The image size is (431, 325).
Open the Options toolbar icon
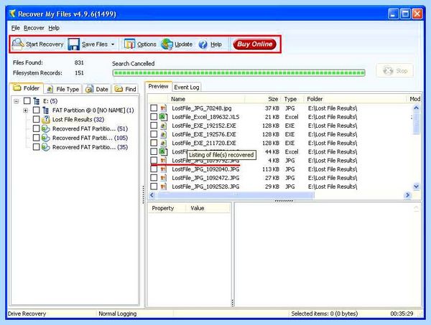pos(129,44)
